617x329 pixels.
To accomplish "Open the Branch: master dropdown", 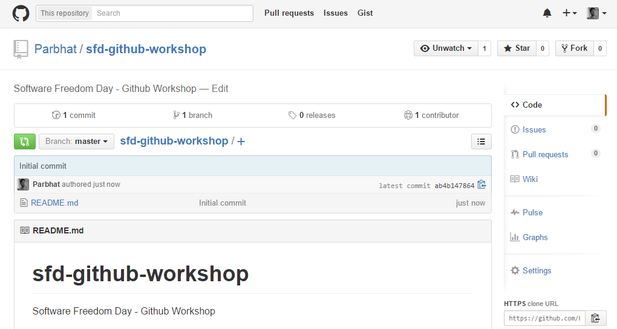I will tap(76, 142).
